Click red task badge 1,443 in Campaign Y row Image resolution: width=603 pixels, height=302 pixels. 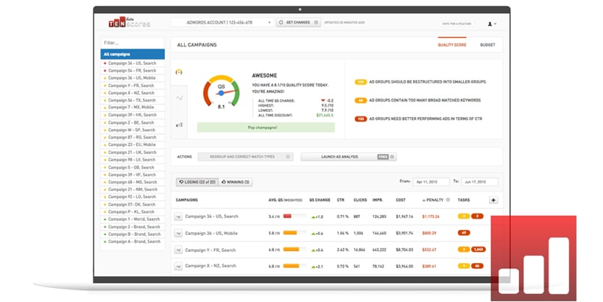coord(479,249)
